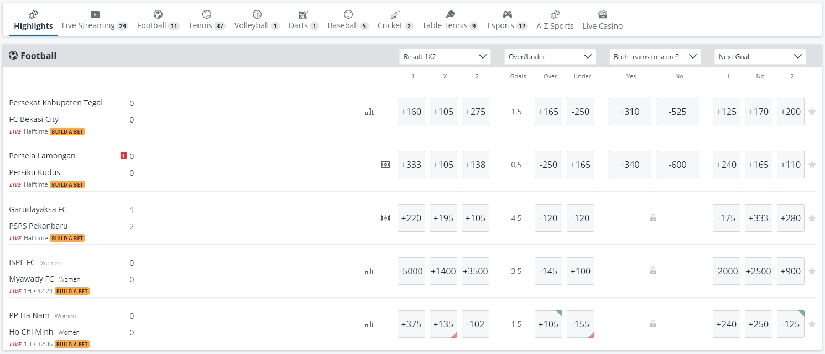Open pitch tracker icon for Persela Lamongan match
The height and width of the screenshot is (354, 825).
[385, 165]
